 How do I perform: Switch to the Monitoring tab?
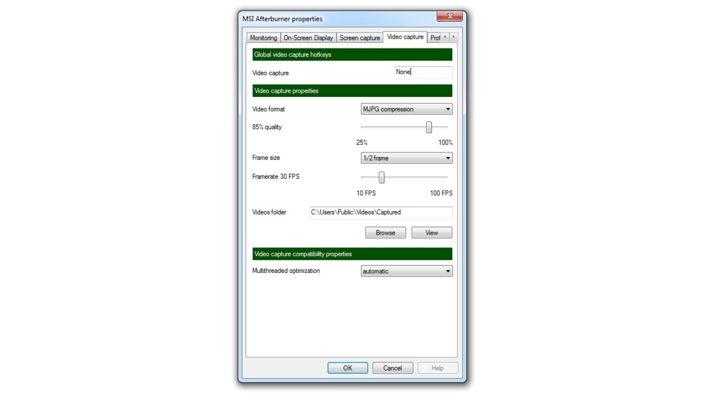(x=263, y=38)
